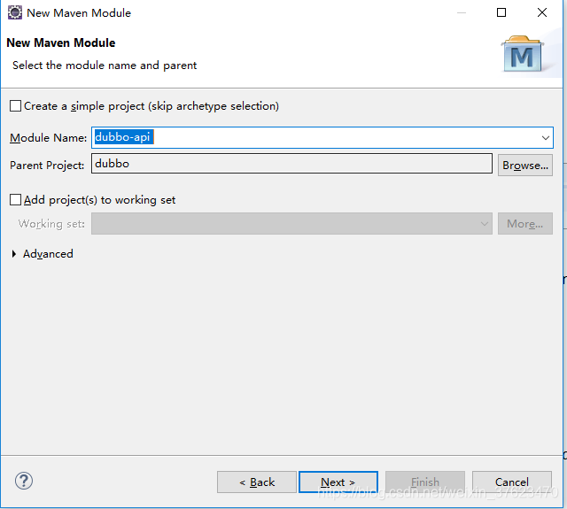Click the bold 'New Maven Module' heading
The width and height of the screenshot is (567, 509).
click(x=61, y=42)
